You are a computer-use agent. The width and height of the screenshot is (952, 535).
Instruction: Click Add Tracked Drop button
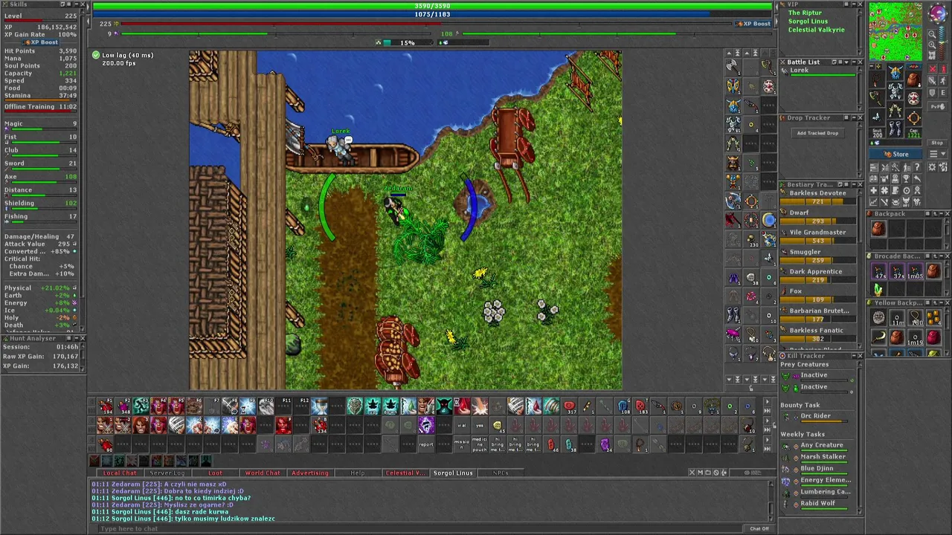click(817, 133)
